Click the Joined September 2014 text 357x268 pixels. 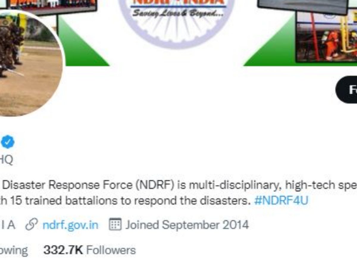(x=187, y=225)
